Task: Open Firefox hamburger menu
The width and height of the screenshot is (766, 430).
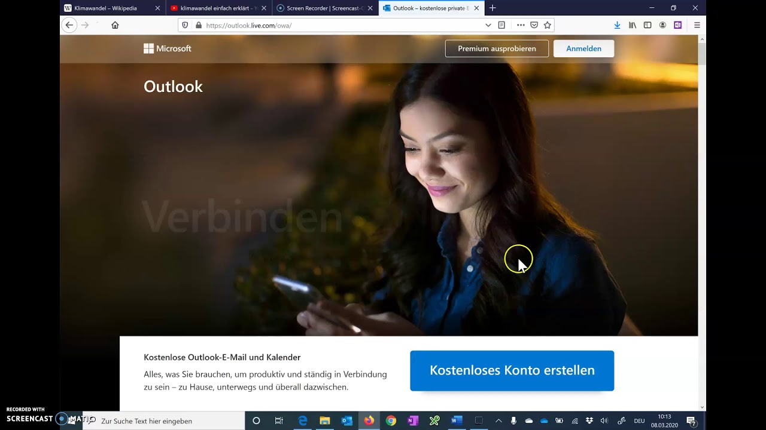Action: click(697, 25)
